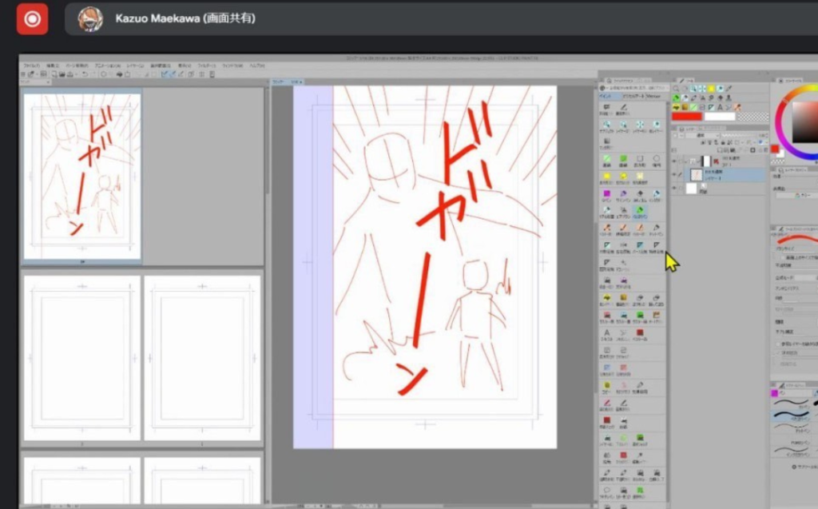Click the red main color swatch
This screenshot has height=509, width=818.
[686, 117]
